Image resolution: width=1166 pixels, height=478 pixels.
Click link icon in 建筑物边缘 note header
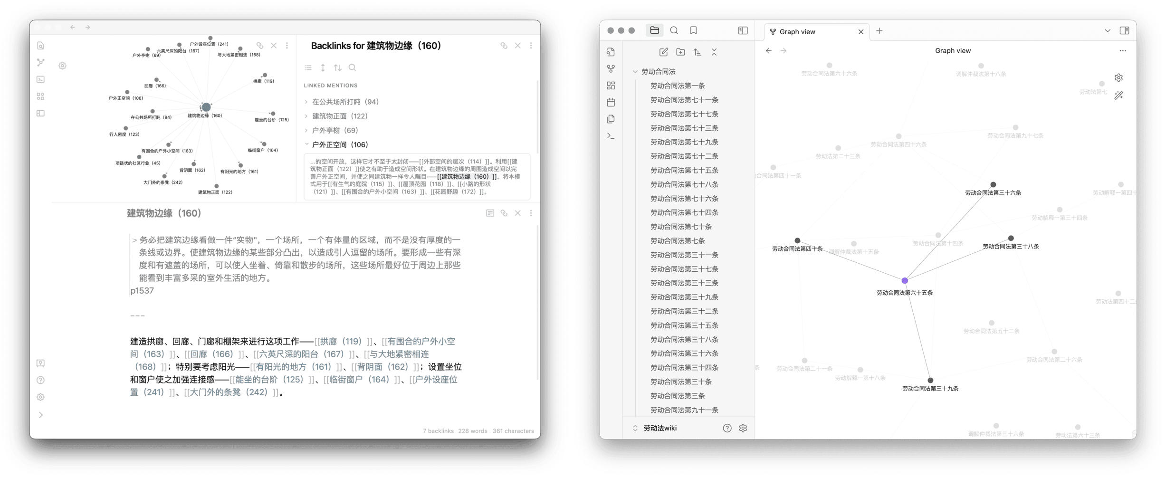click(504, 213)
